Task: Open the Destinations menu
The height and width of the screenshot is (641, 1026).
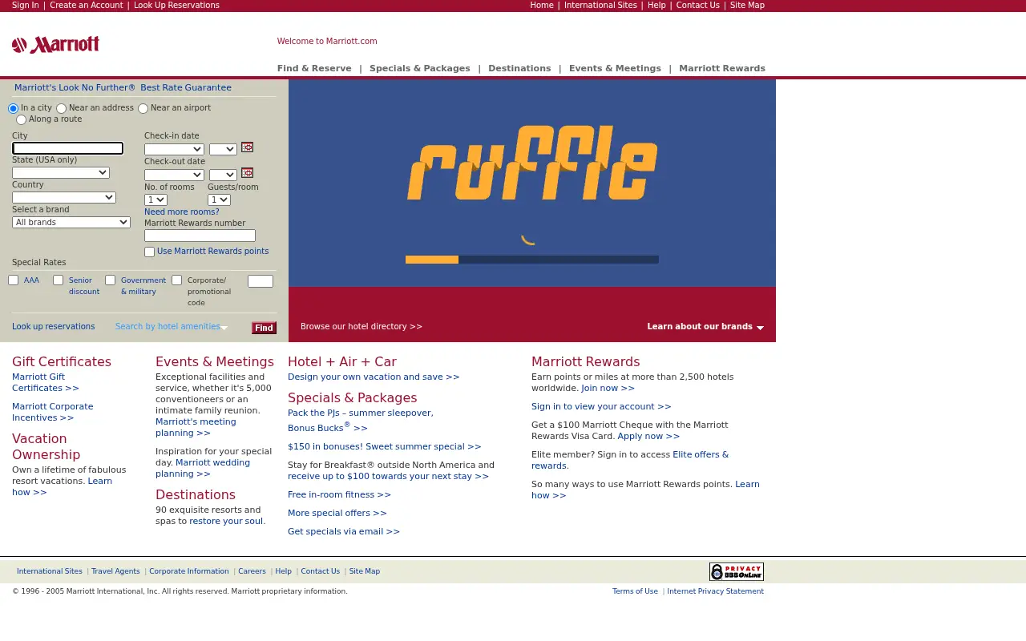Action: [519, 68]
